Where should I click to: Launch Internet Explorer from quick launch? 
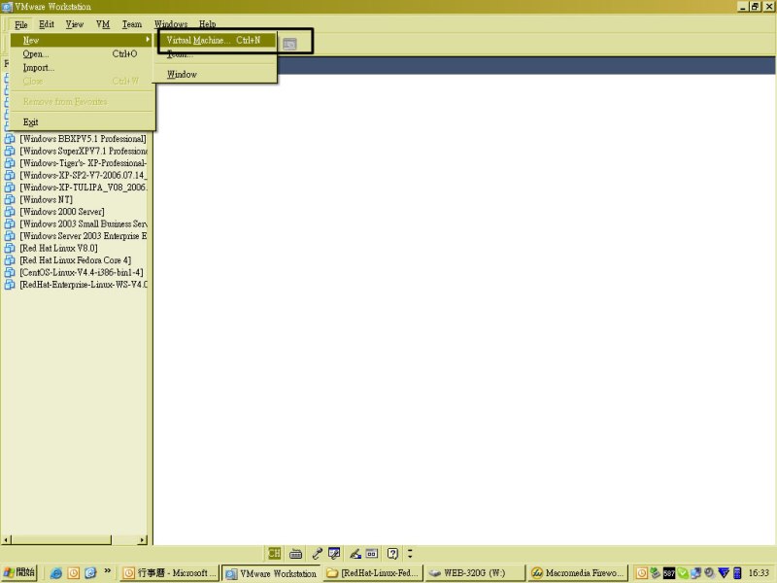(56, 573)
